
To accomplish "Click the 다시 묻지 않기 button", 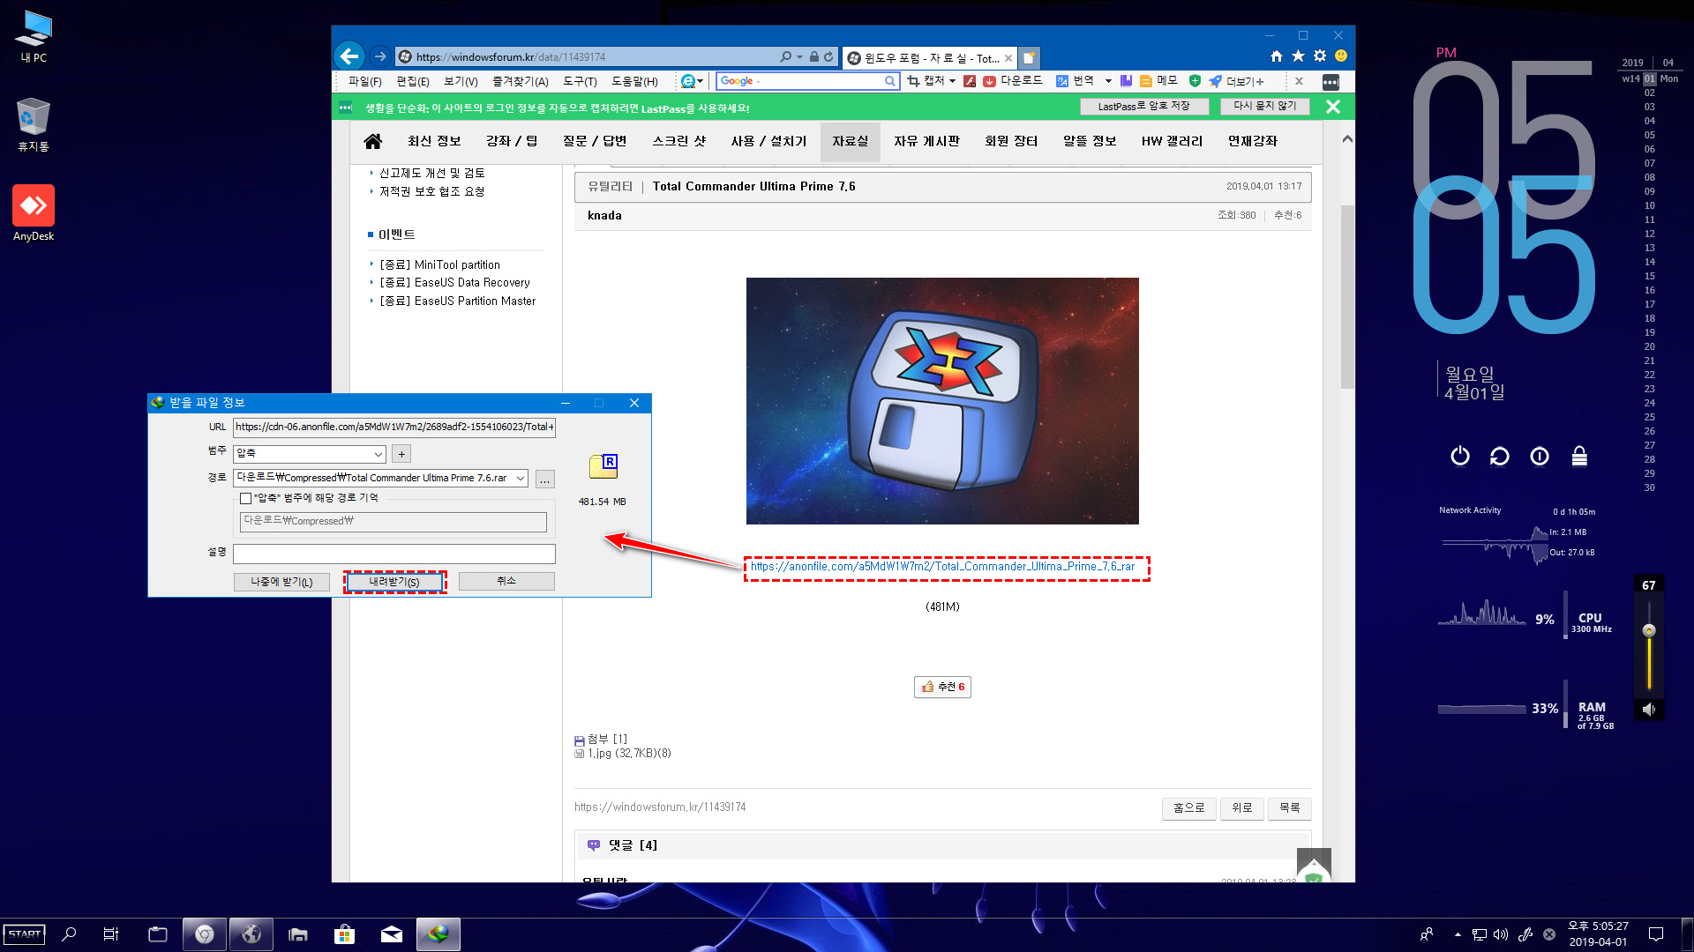I will coord(1264,106).
